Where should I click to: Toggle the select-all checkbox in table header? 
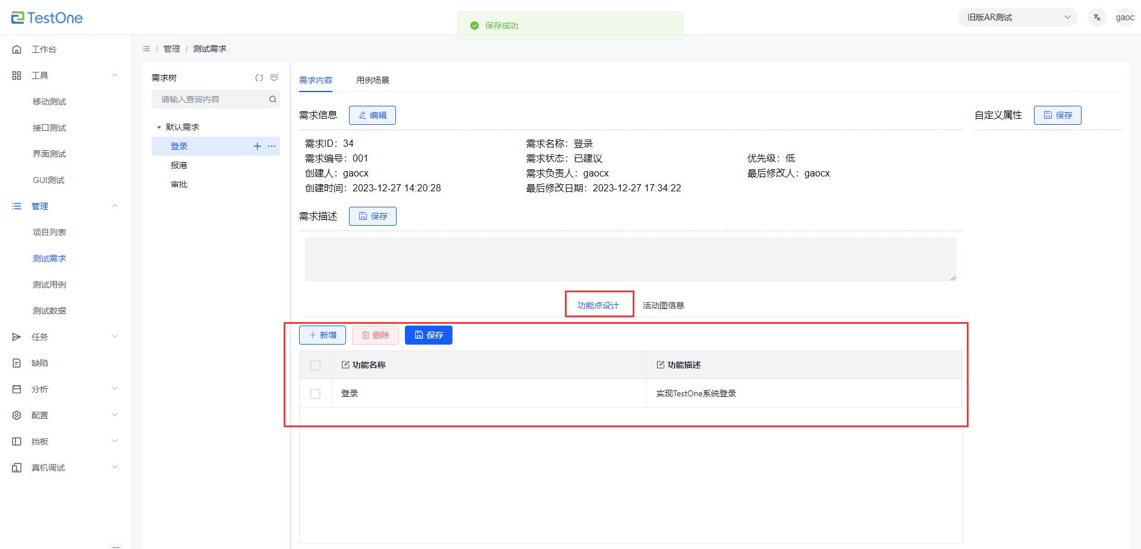coord(316,365)
